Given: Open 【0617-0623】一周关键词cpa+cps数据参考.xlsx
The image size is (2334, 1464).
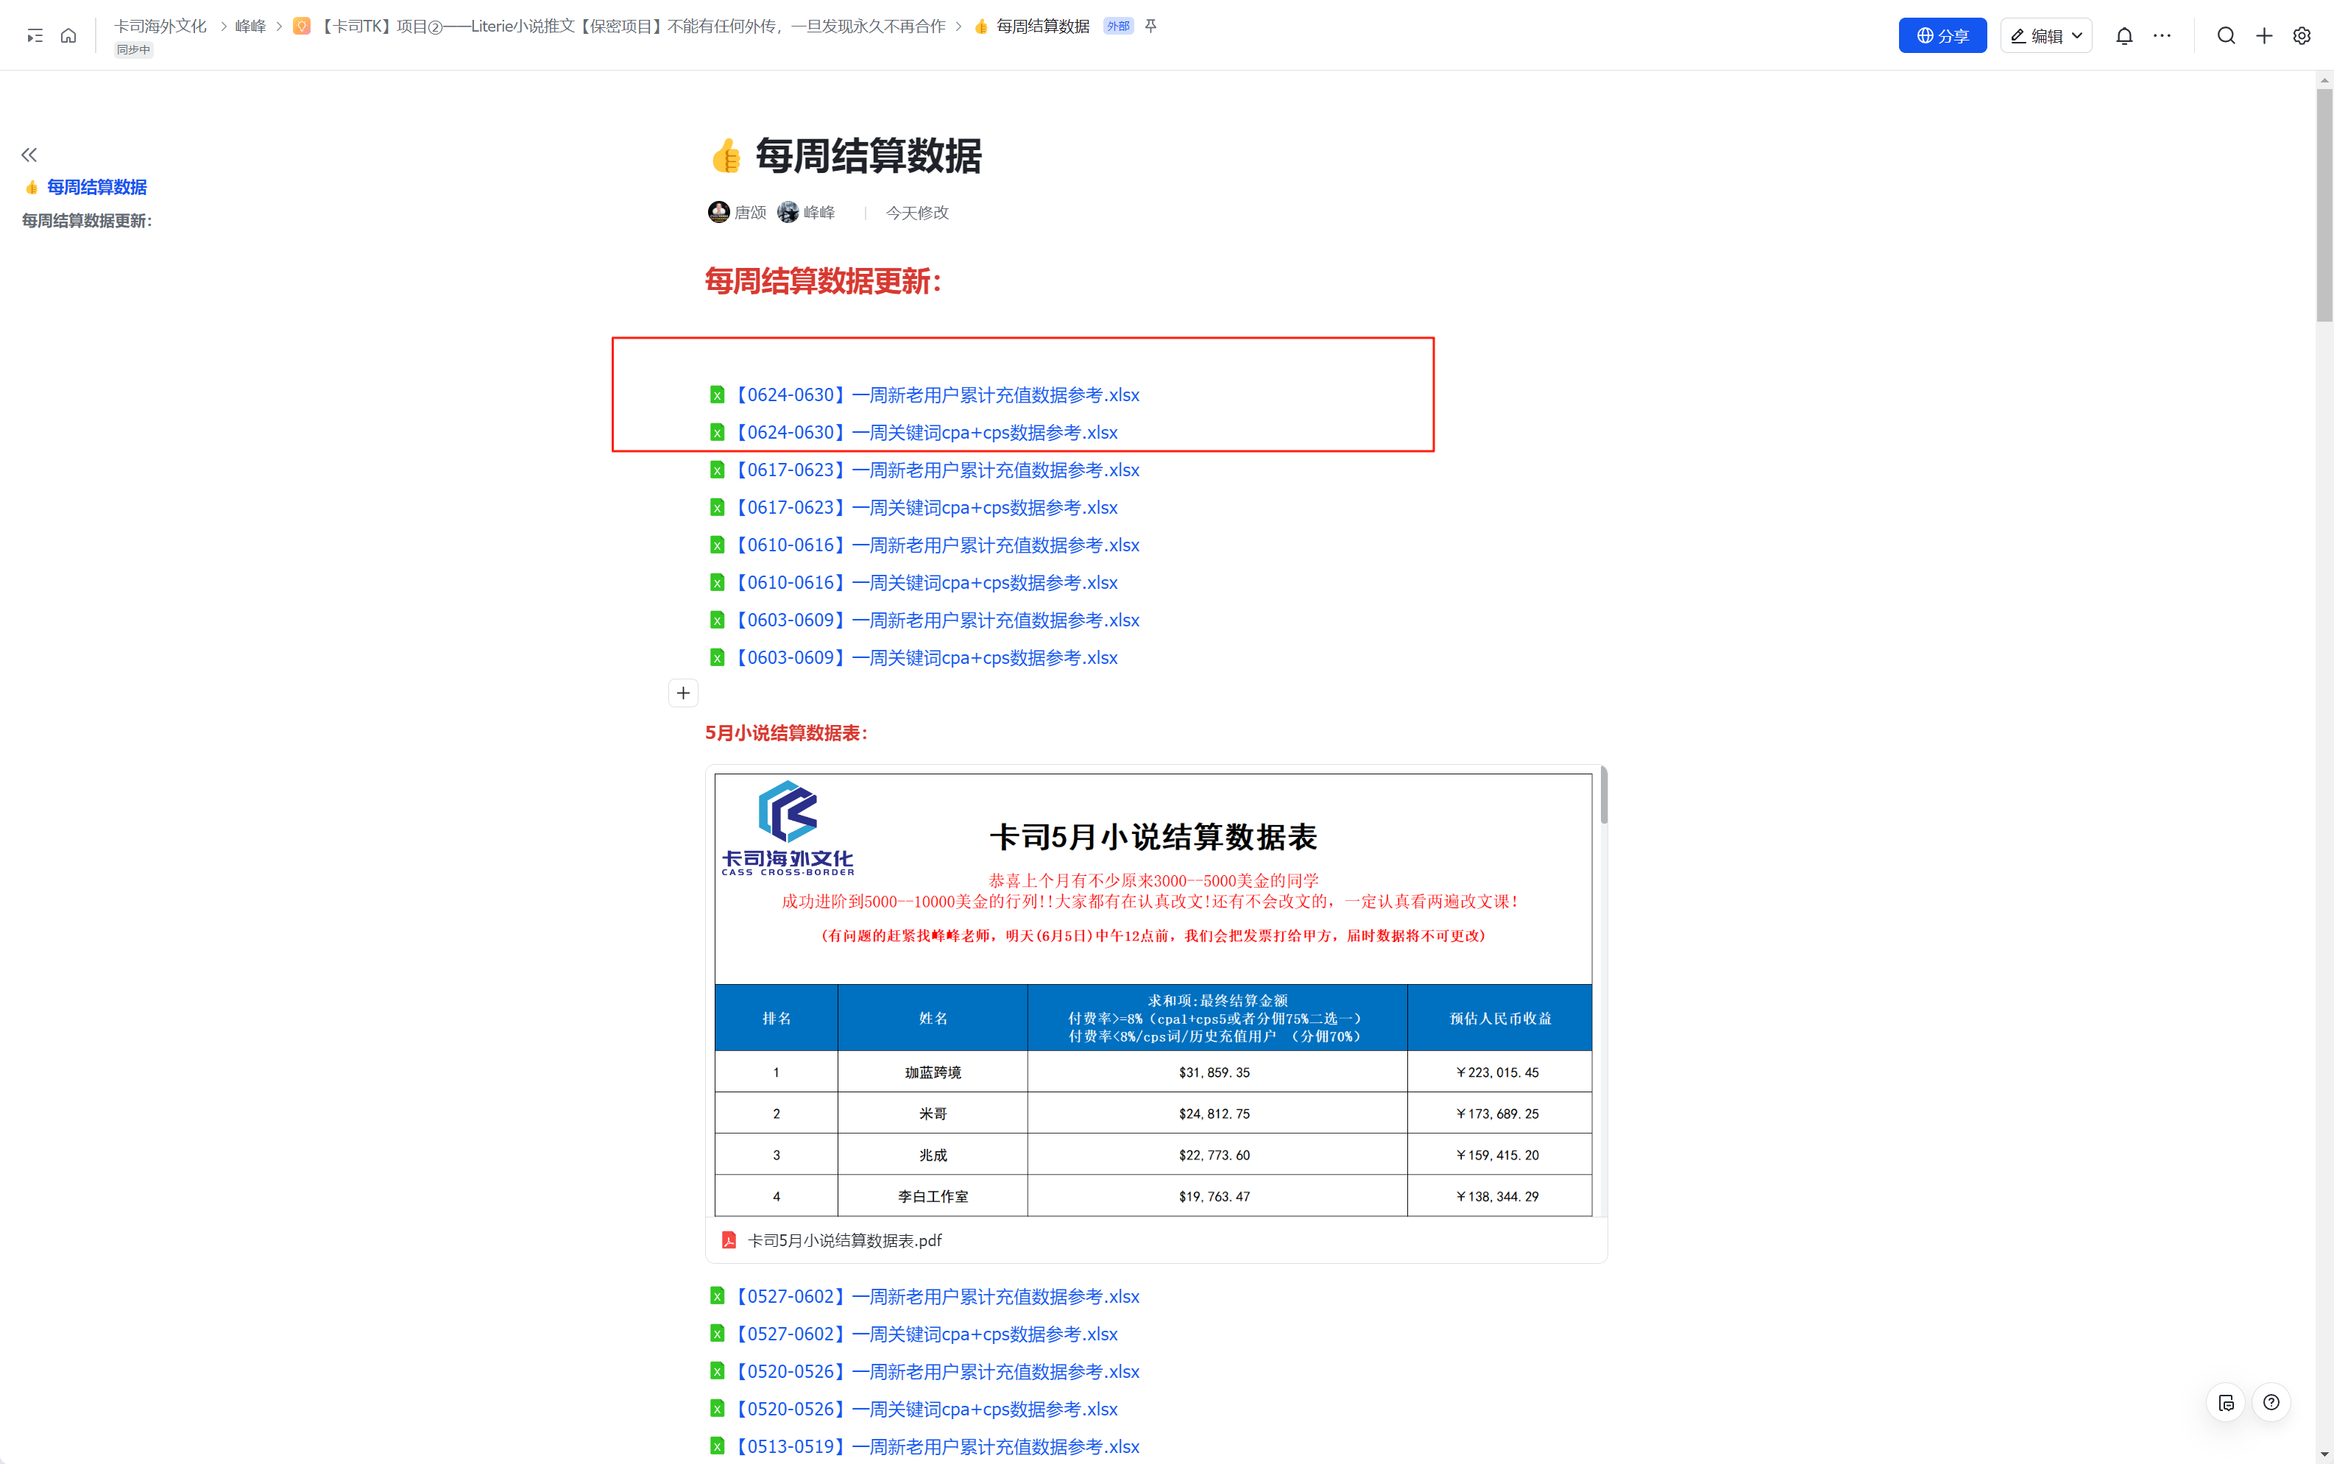Looking at the screenshot, I should tap(925, 507).
